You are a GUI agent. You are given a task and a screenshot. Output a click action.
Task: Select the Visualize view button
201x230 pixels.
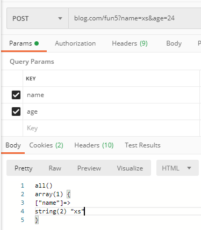tap(130, 168)
